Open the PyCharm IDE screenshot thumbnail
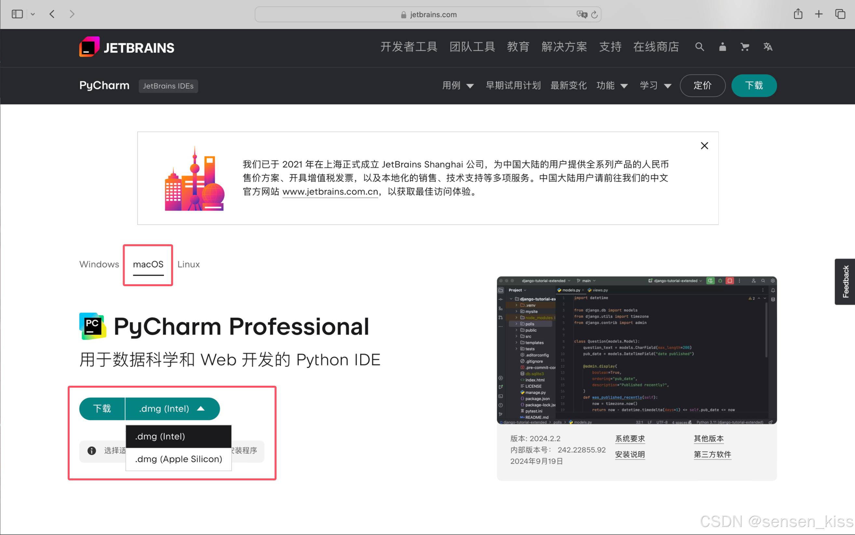This screenshot has height=535, width=855. 637,350
